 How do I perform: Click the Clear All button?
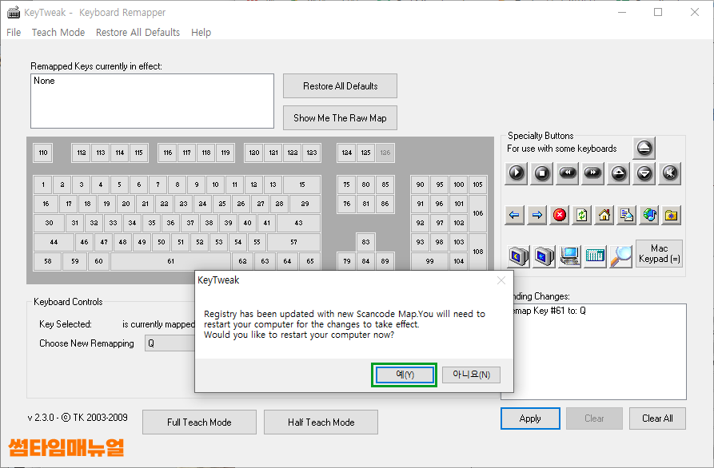click(x=657, y=418)
